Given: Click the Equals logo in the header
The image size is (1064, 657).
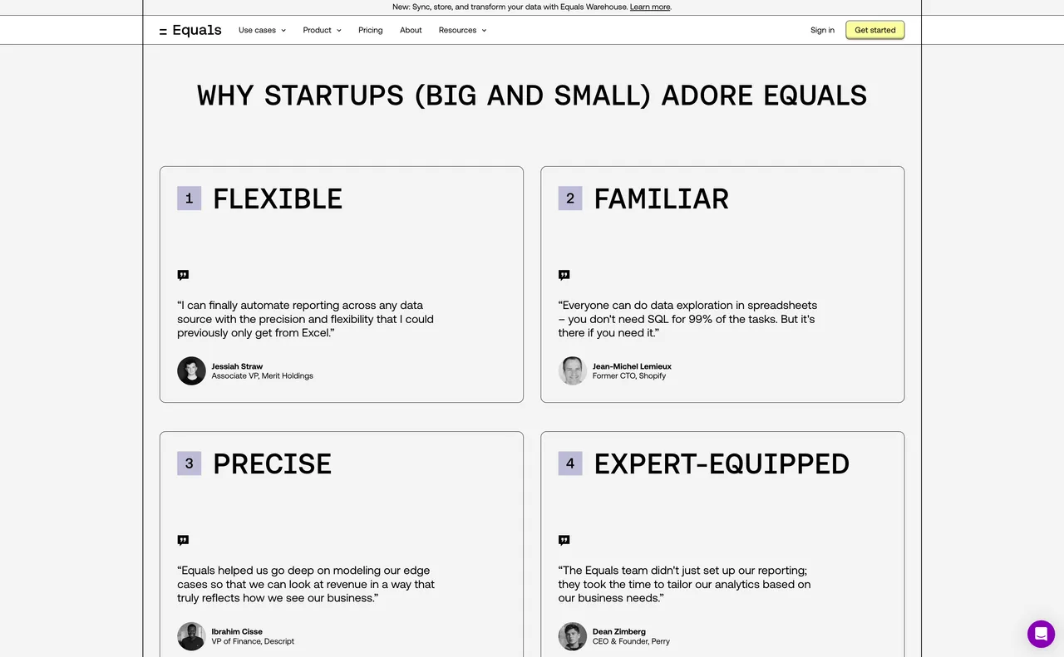Looking at the screenshot, I should tap(190, 31).
